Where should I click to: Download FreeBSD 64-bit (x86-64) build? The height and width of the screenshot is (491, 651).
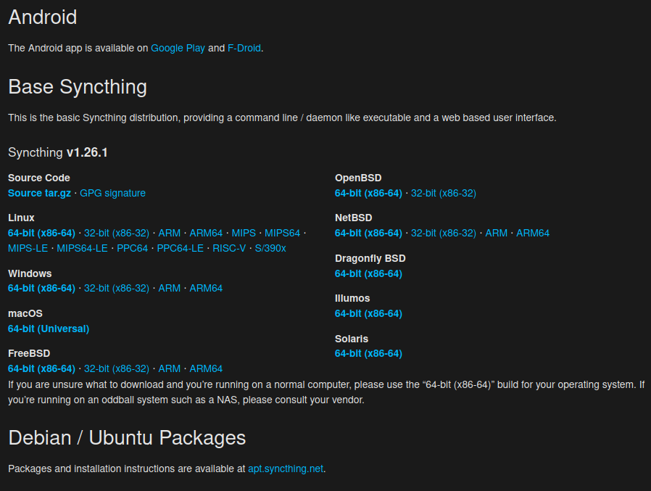tap(41, 369)
